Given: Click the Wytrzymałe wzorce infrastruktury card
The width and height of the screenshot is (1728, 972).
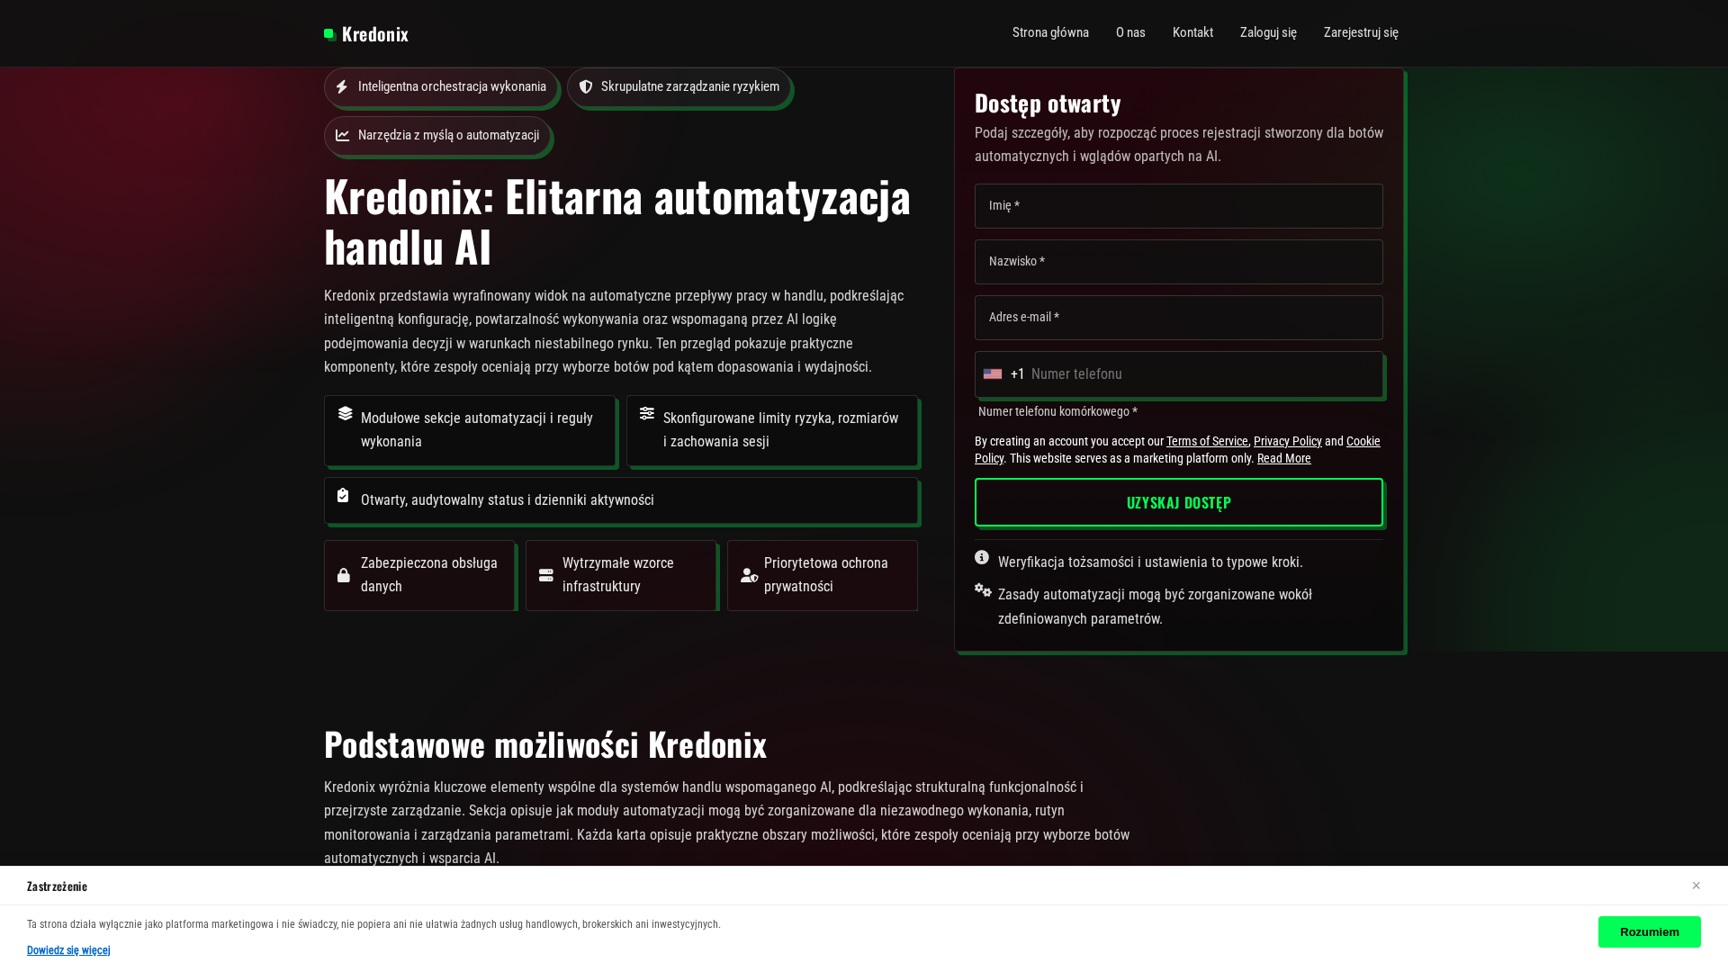Looking at the screenshot, I should [x=621, y=575].
